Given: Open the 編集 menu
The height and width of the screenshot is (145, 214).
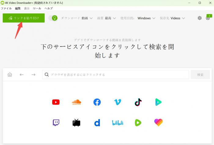Looking at the screenshot, I should pos(18,8).
